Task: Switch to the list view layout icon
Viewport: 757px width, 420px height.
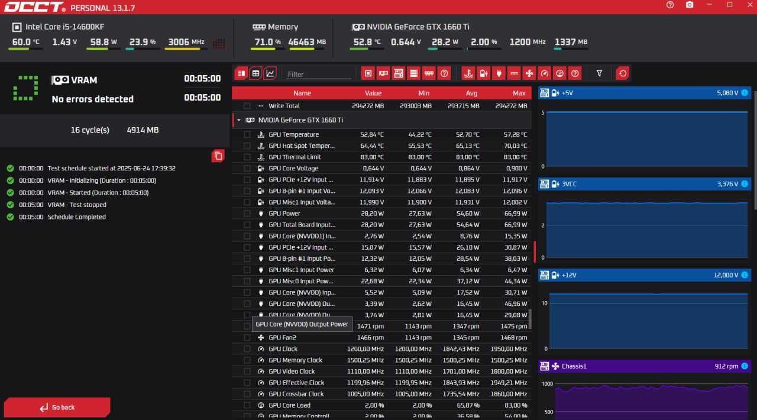Action: (x=241, y=73)
